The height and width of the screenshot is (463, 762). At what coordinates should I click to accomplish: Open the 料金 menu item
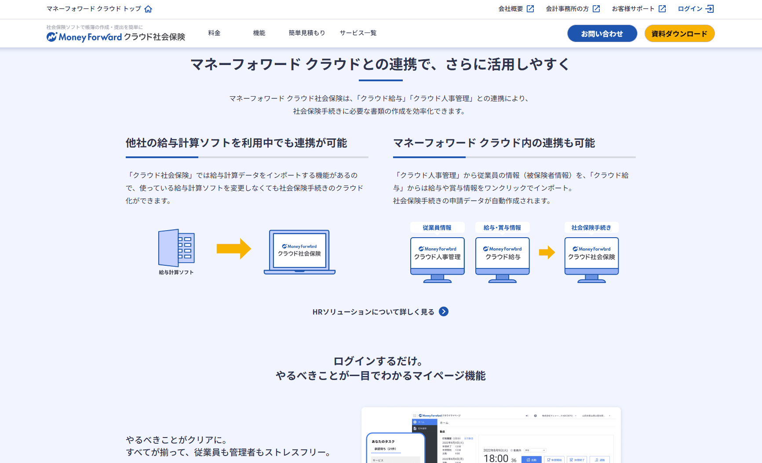(x=214, y=33)
